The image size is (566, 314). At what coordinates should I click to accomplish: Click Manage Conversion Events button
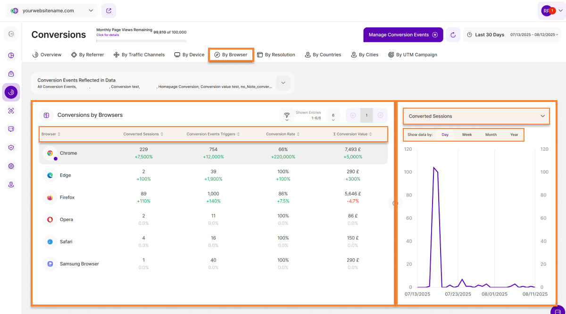403,35
